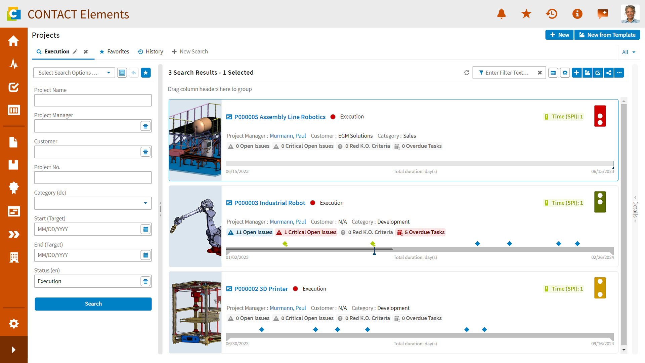Click new-from-template icon in results toolbar
The width and height of the screenshot is (645, 363).
(x=587, y=73)
